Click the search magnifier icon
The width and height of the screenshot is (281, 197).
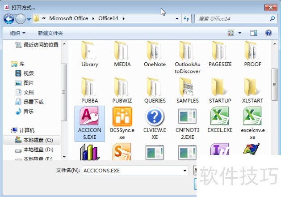tap(273, 18)
